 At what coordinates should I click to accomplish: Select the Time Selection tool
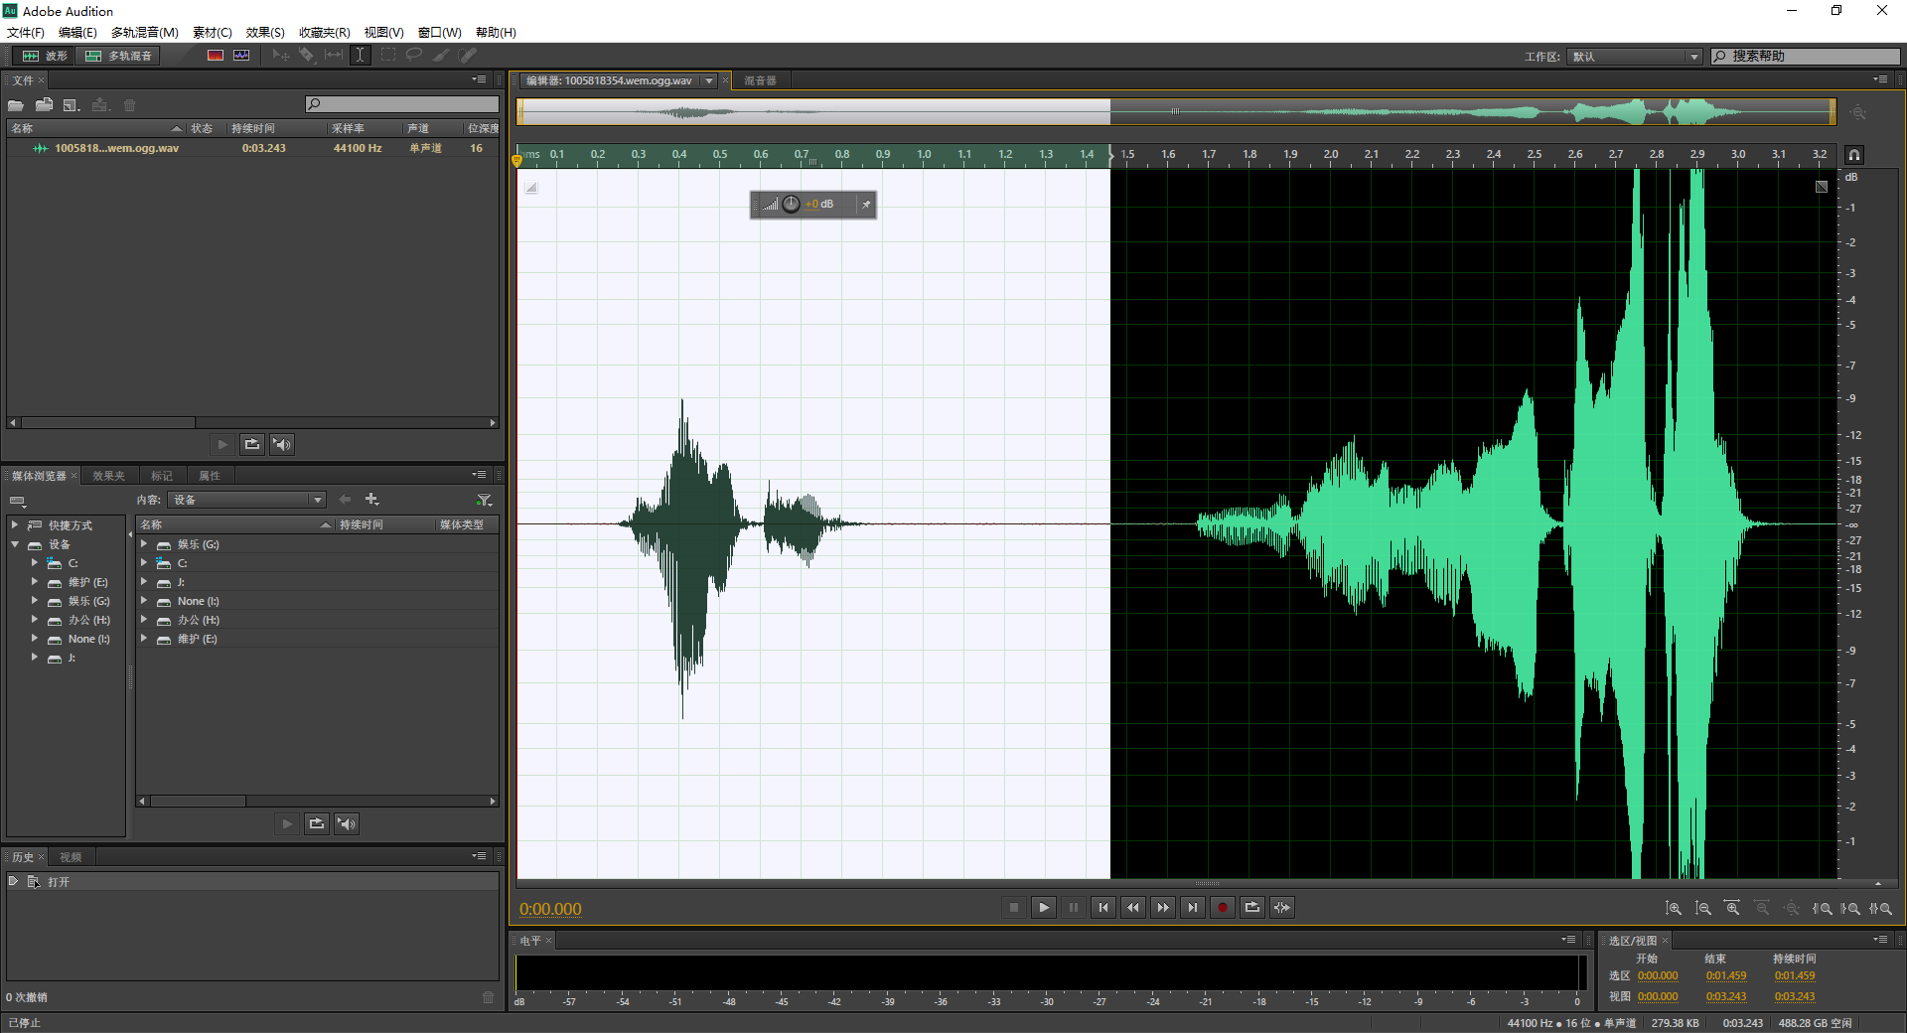click(x=361, y=56)
